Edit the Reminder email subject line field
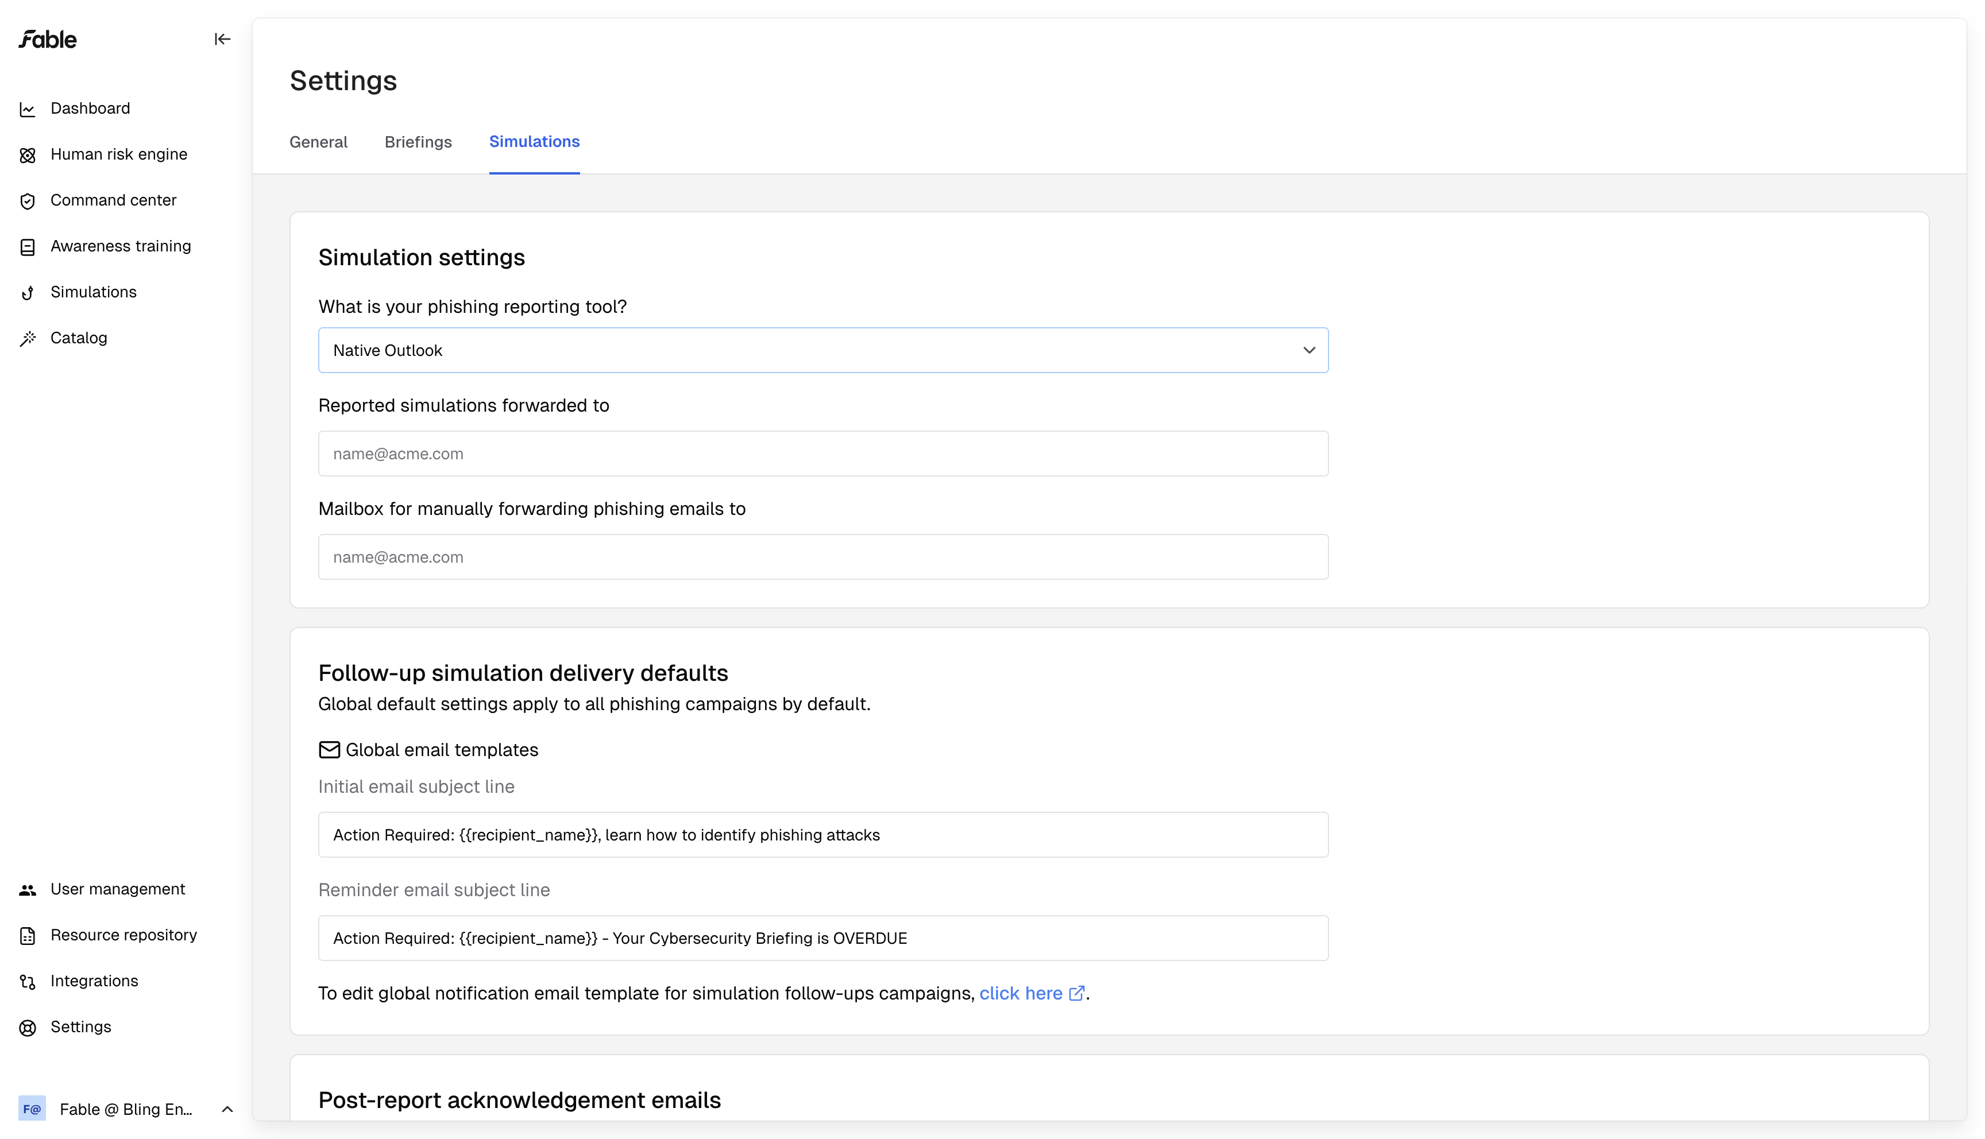Viewport: 1985px width, 1139px height. coord(823,938)
